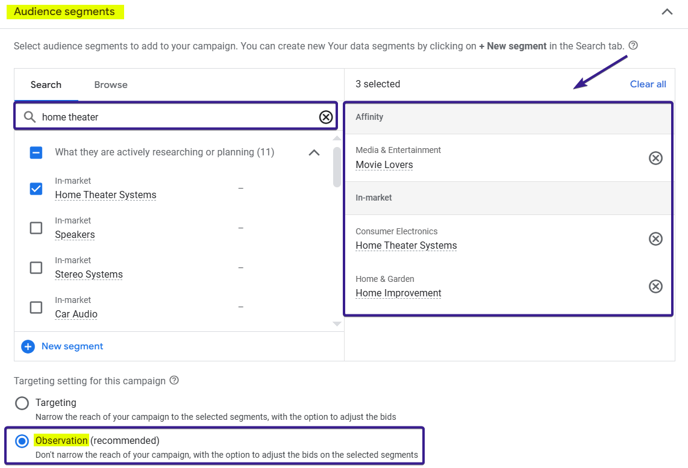Image resolution: width=688 pixels, height=468 pixels.
Task: Open help icon after Search tab description
Action: click(633, 46)
